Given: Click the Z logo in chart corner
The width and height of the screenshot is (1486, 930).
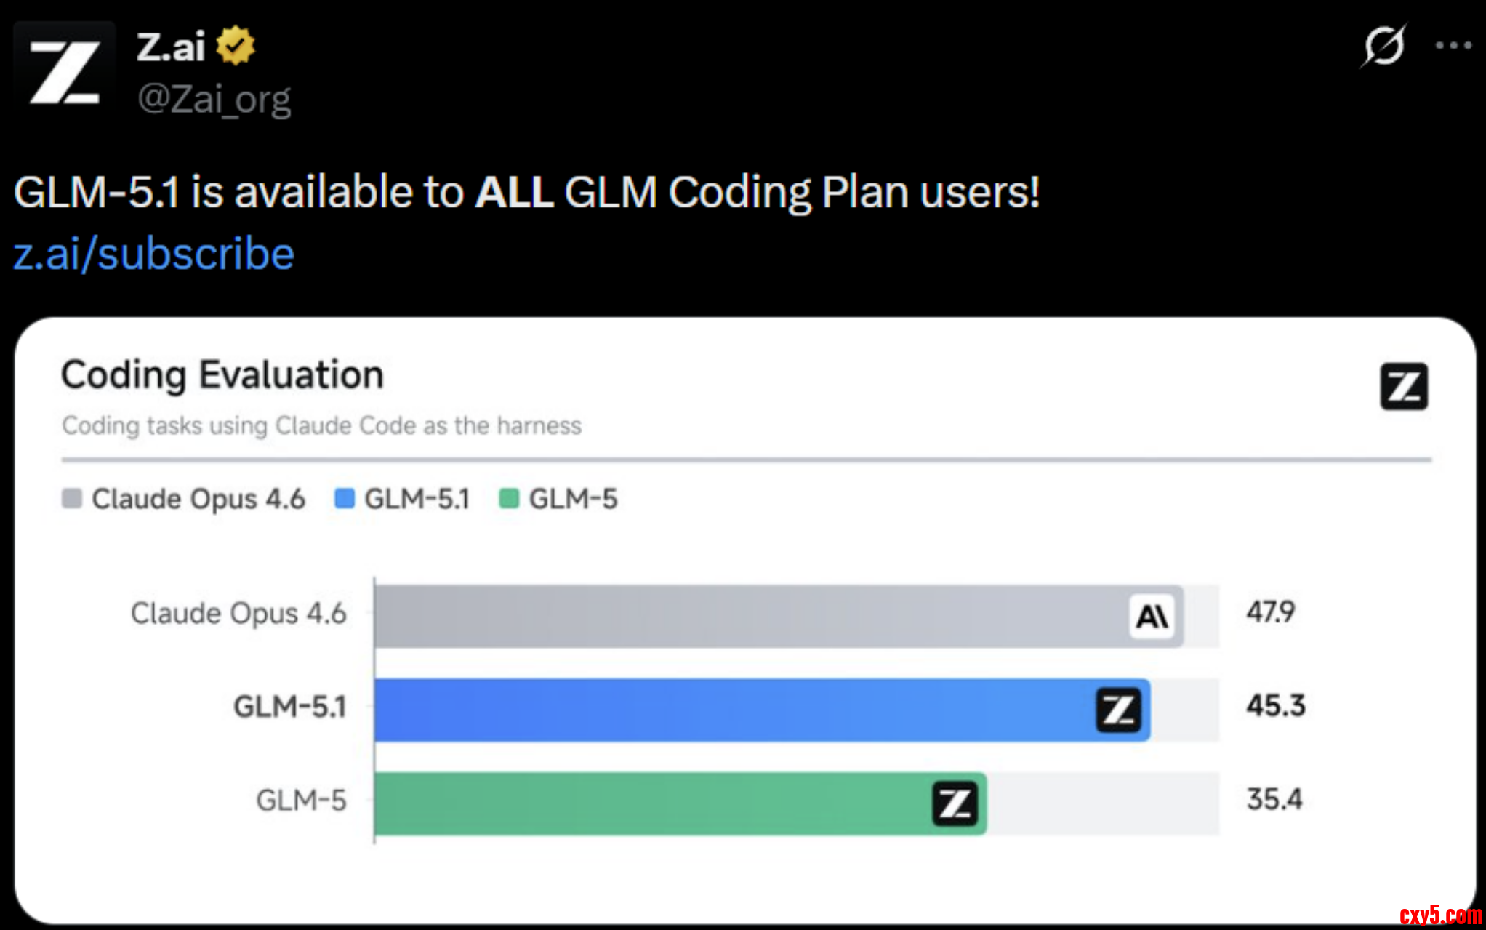Looking at the screenshot, I should pos(1404,386).
